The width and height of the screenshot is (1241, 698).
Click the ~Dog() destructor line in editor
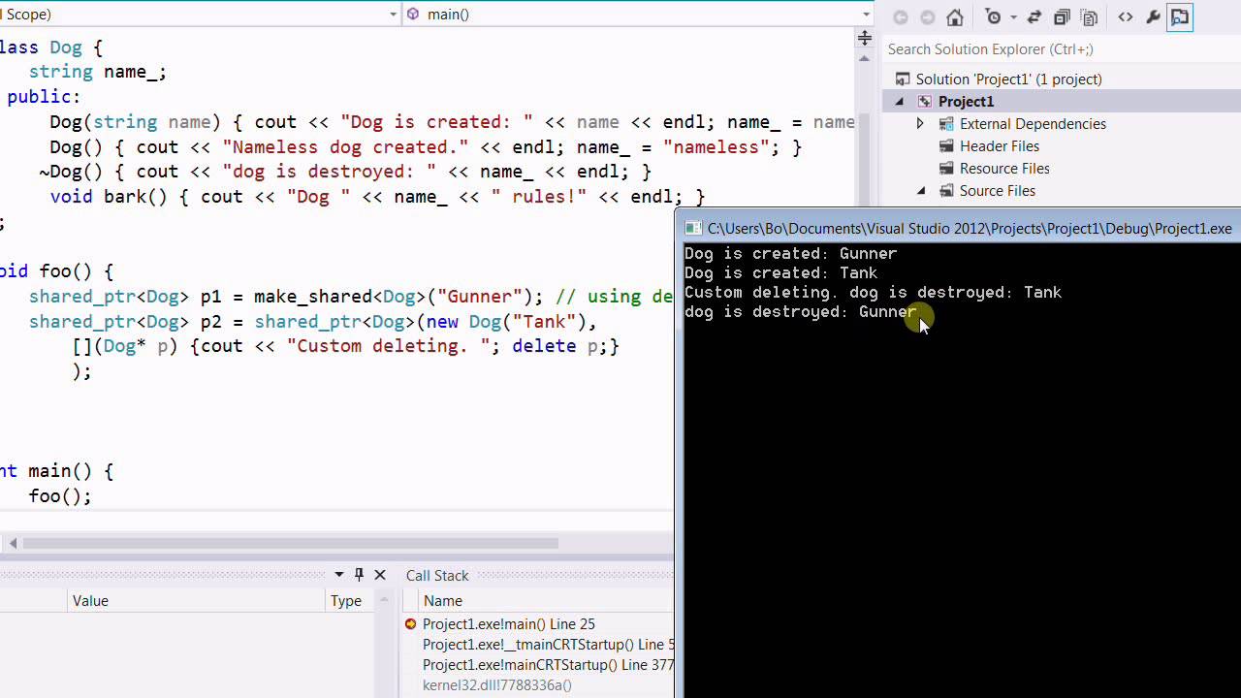pos(346,172)
